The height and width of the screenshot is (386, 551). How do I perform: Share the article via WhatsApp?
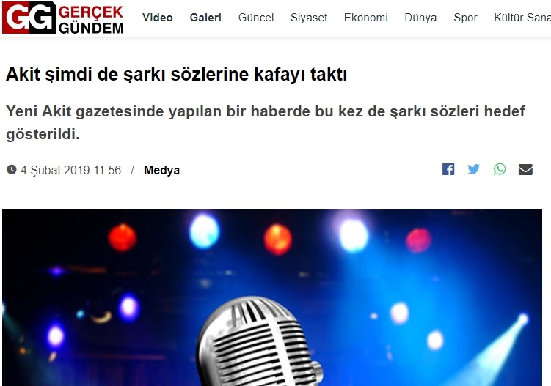click(500, 169)
